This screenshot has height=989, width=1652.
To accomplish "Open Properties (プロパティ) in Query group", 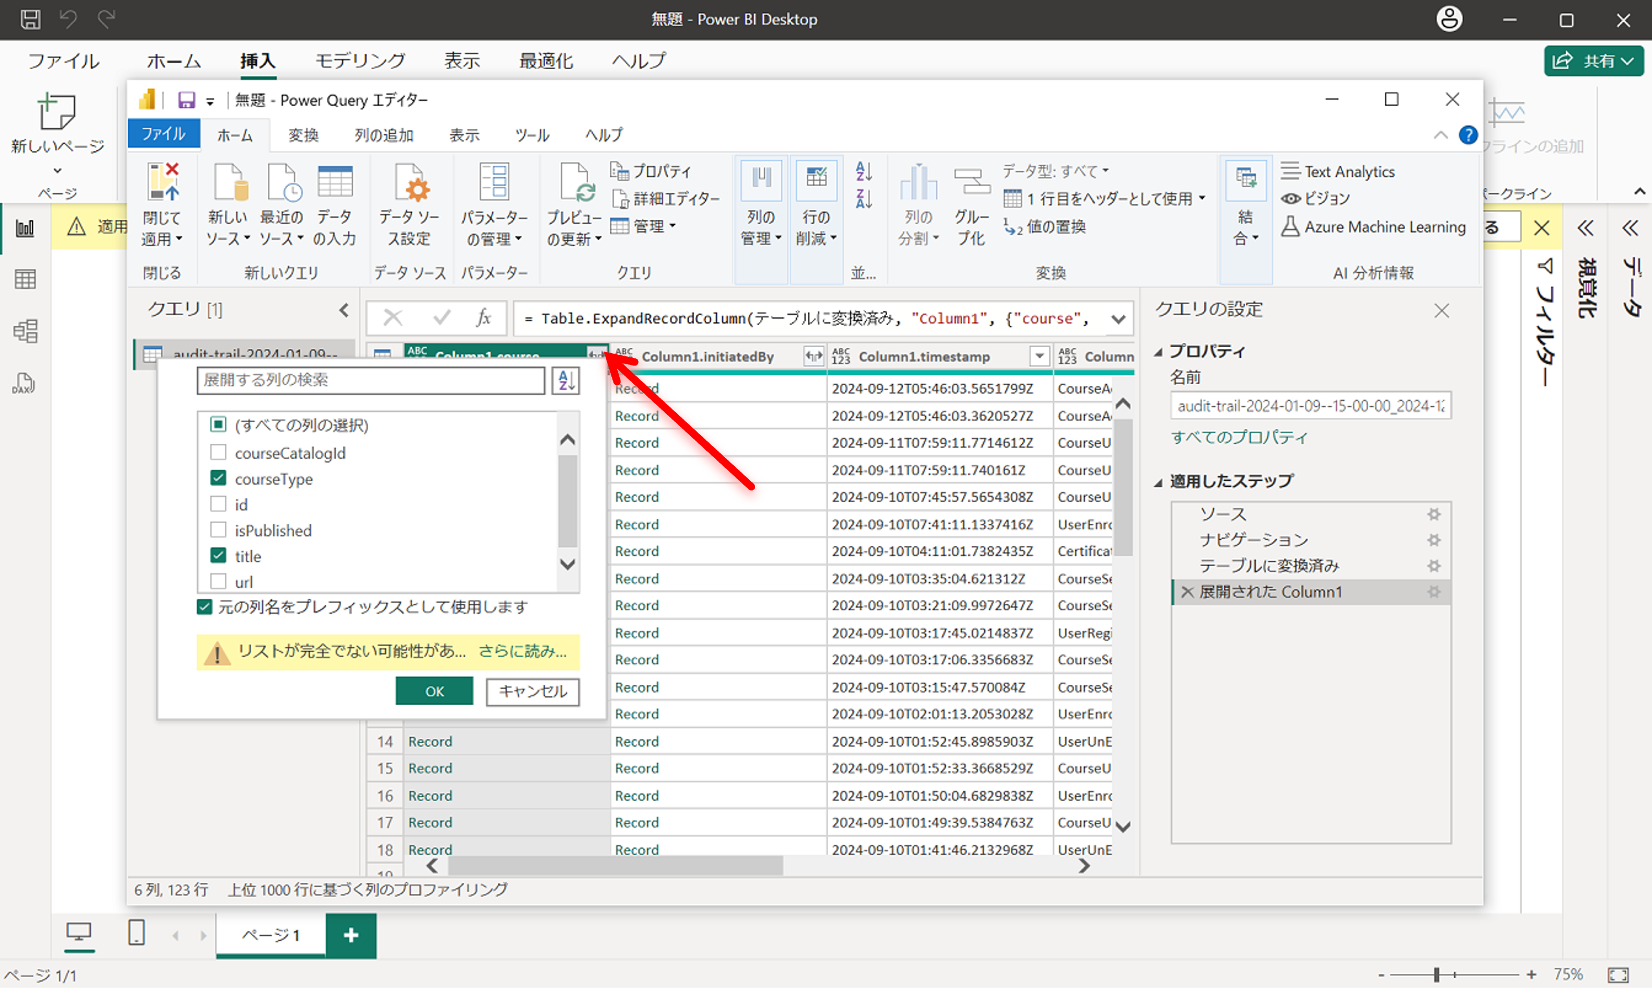I will point(651,171).
